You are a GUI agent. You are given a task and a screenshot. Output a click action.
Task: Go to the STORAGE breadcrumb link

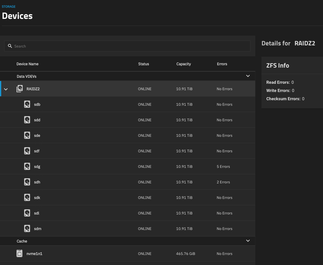pyautogui.click(x=9, y=7)
